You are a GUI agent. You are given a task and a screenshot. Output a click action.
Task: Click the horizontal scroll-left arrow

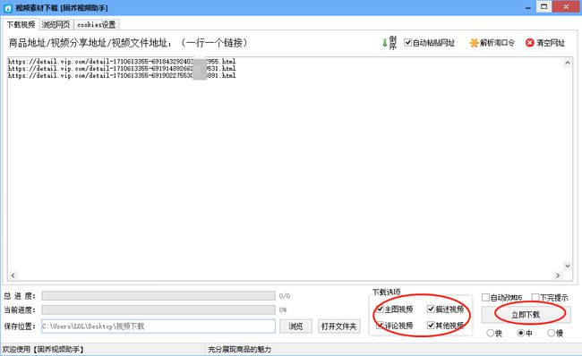(13, 275)
